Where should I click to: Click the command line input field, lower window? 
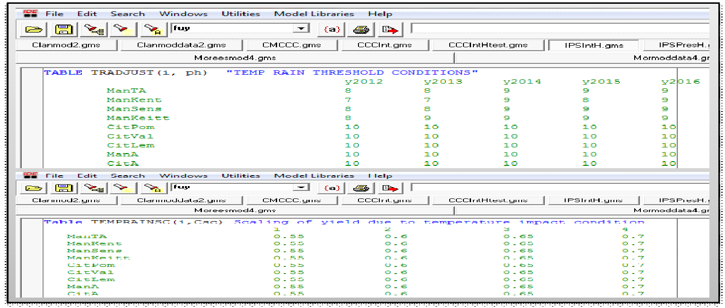point(560,188)
